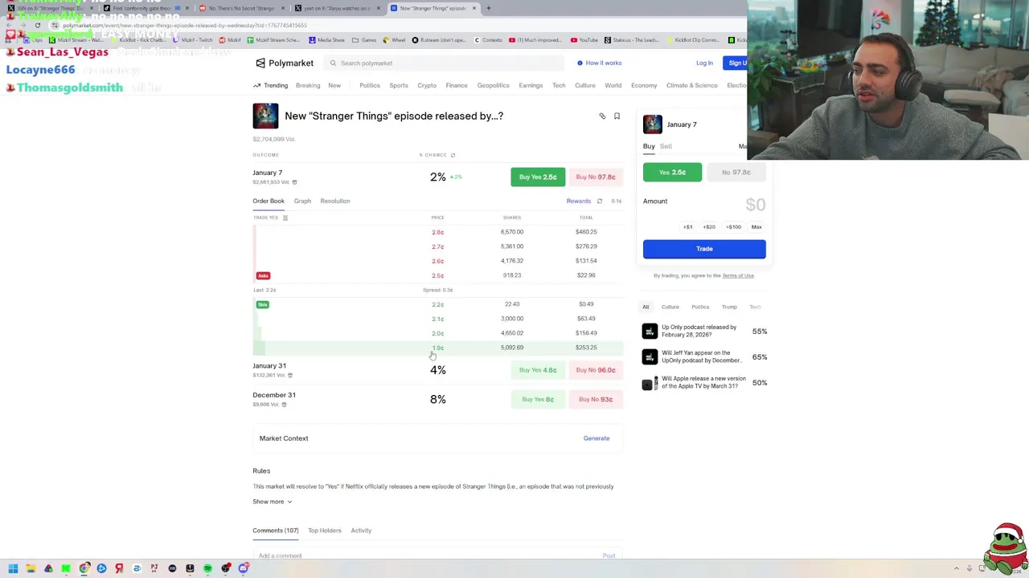Click Buy Yes 2.5¢ for January 7
This screenshot has height=578, width=1029.
pos(538,177)
